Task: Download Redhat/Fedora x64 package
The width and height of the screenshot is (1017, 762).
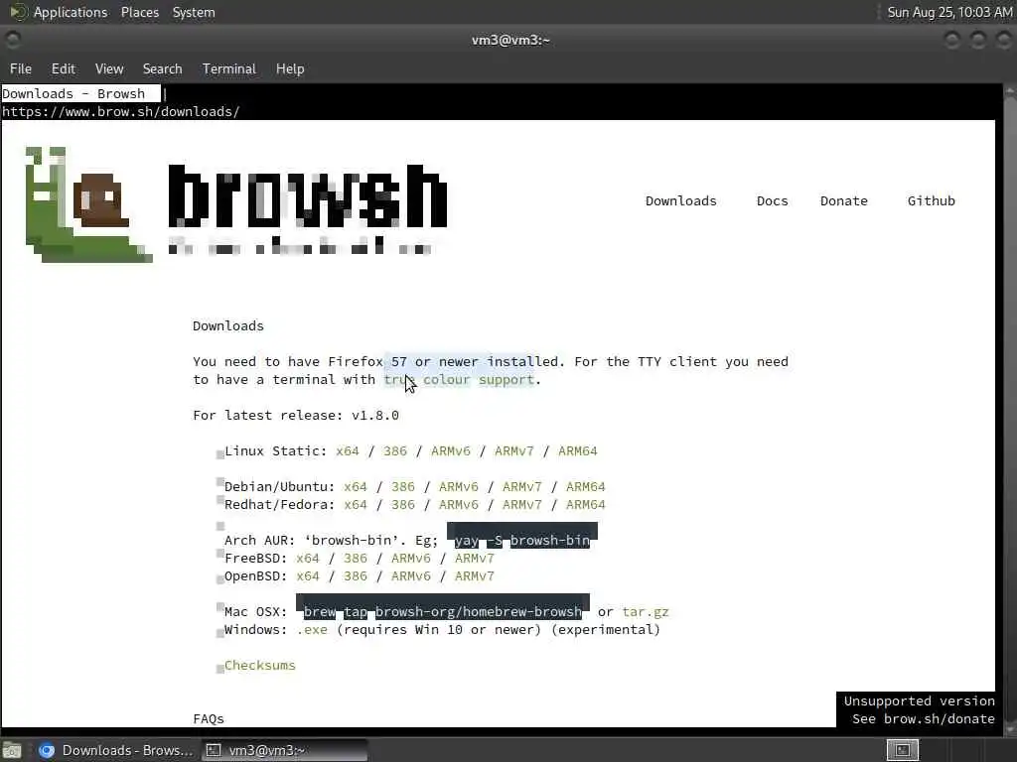Action: 356,505
